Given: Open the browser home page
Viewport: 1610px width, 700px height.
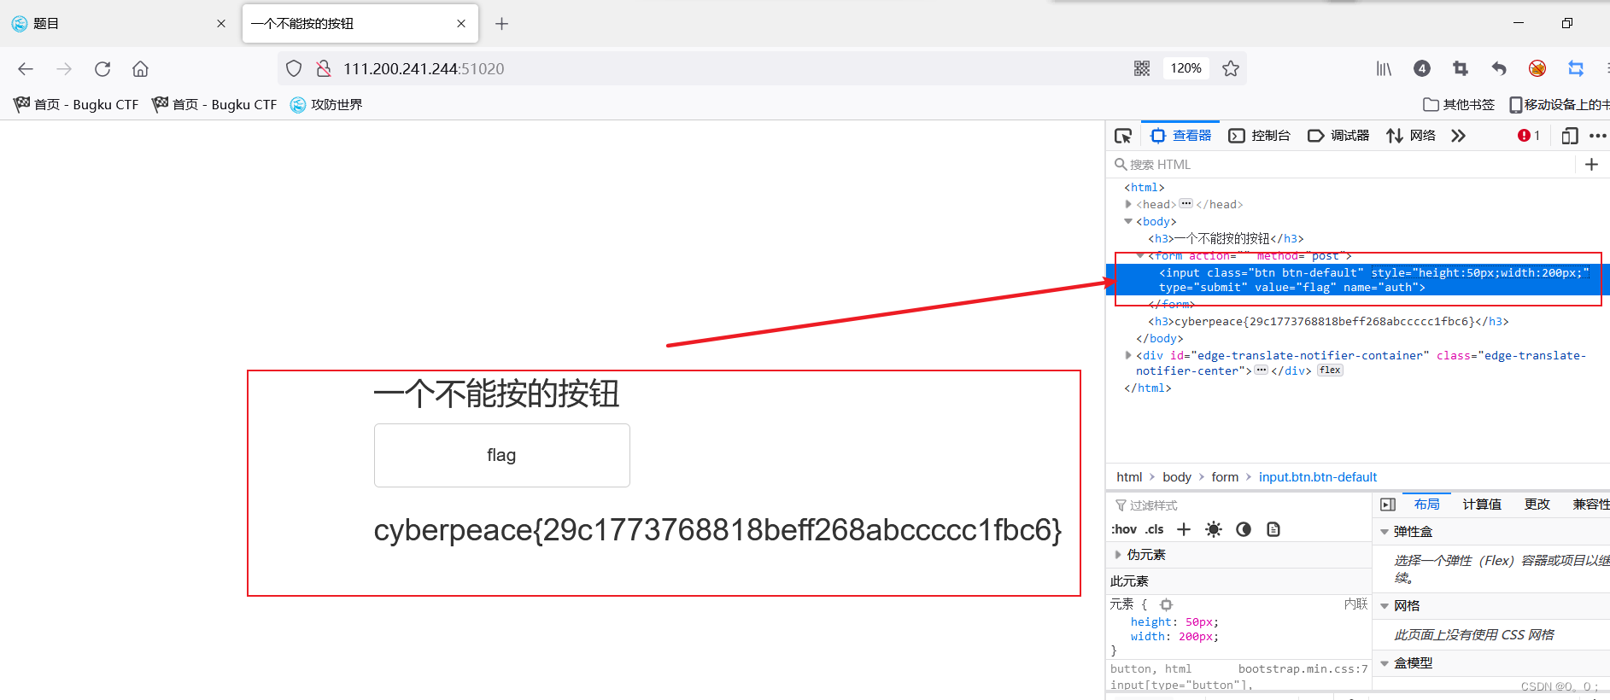Looking at the screenshot, I should [x=140, y=68].
